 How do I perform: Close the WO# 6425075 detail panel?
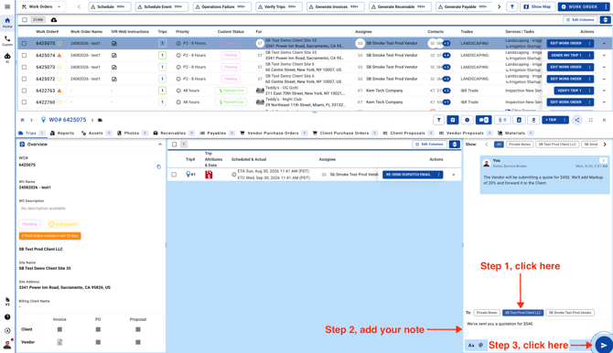click(x=604, y=120)
